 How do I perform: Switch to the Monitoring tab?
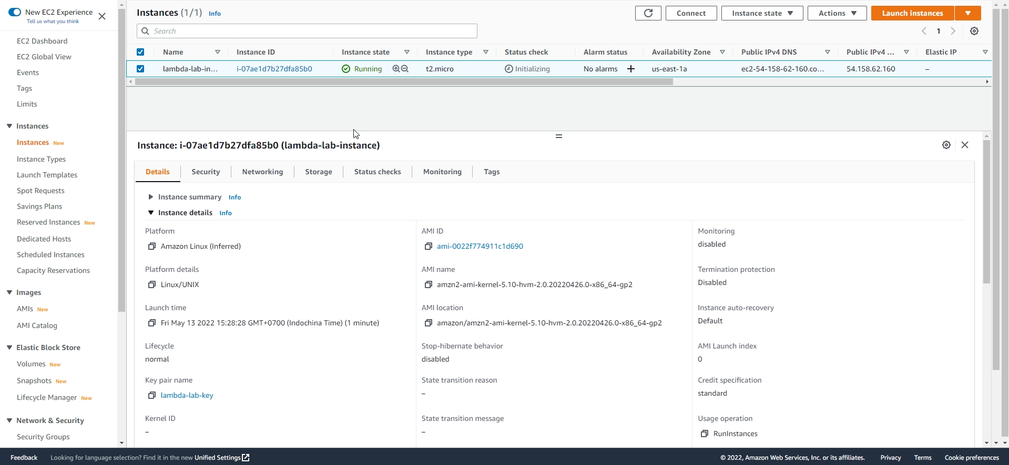tap(442, 172)
